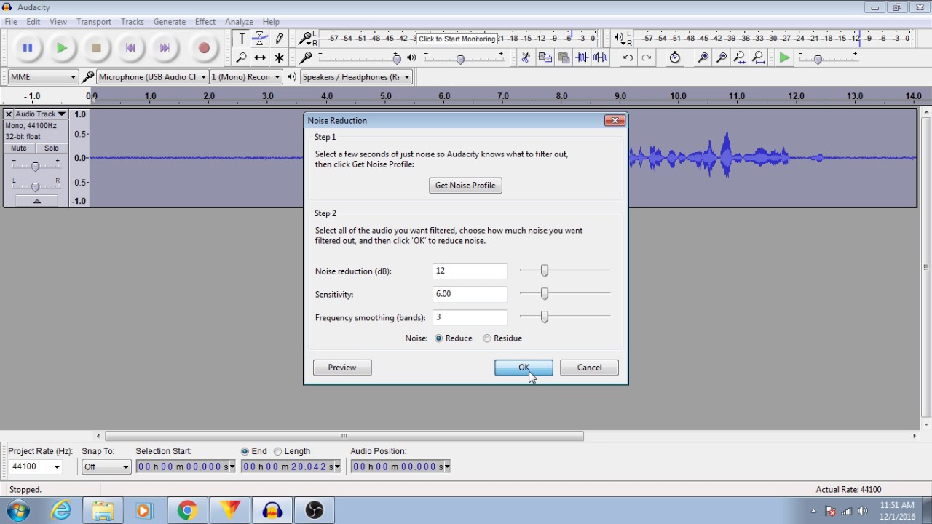Close Audio Track with X button
932x524 pixels.
[x=9, y=114]
